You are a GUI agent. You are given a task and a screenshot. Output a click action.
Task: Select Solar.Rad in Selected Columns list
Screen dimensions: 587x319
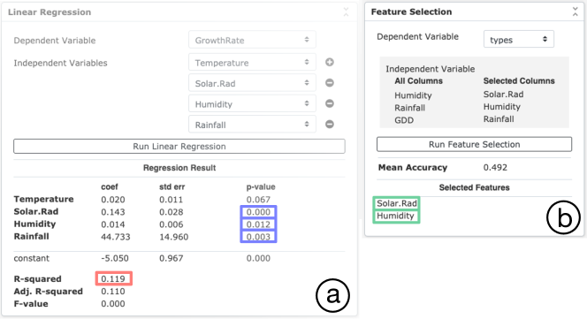tap(503, 95)
